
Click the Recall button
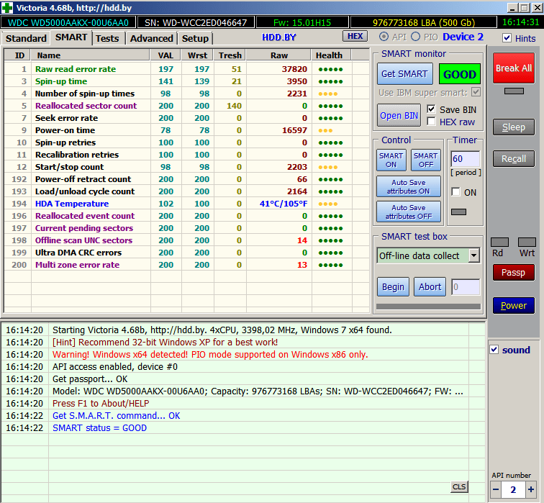[514, 158]
